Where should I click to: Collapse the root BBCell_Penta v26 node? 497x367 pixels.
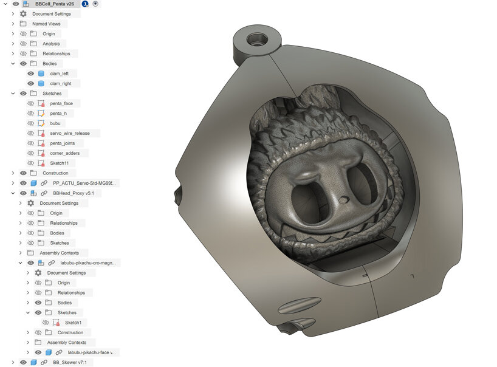tap(5, 4)
